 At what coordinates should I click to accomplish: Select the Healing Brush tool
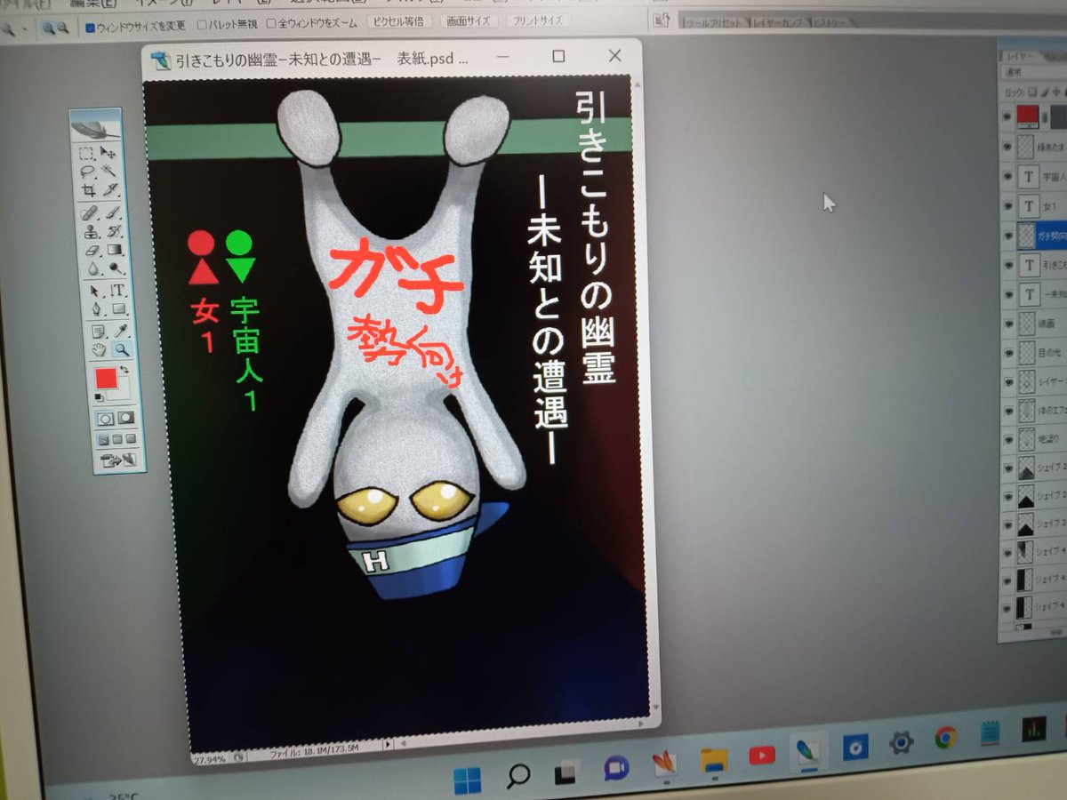tap(89, 215)
